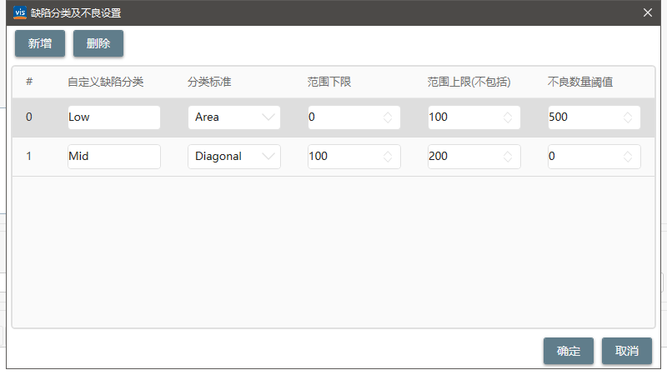
Task: Click the 分类标准 column header
Action: click(209, 82)
